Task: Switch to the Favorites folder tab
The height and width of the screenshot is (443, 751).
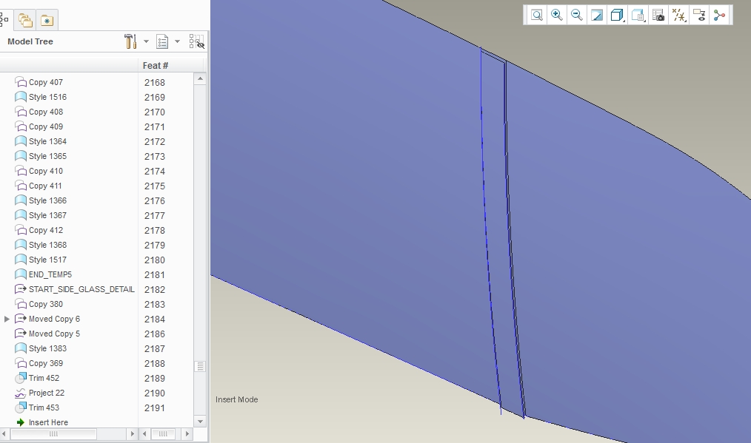Action: 47,21
